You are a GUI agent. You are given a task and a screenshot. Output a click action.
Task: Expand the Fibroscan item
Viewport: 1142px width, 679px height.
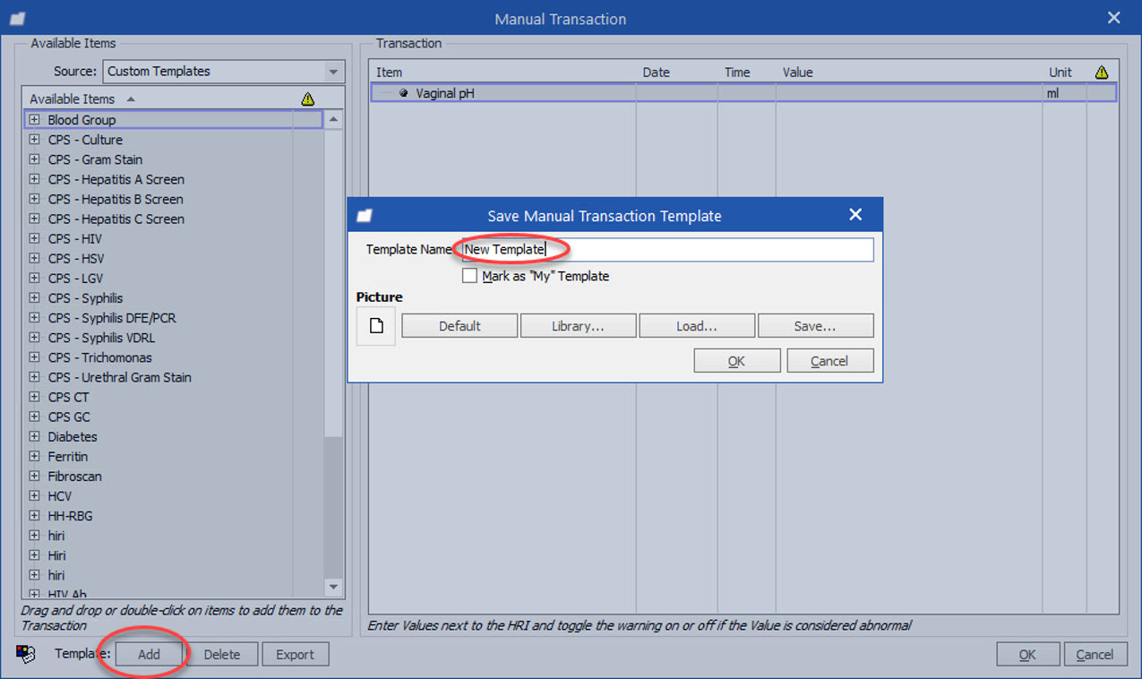click(34, 476)
